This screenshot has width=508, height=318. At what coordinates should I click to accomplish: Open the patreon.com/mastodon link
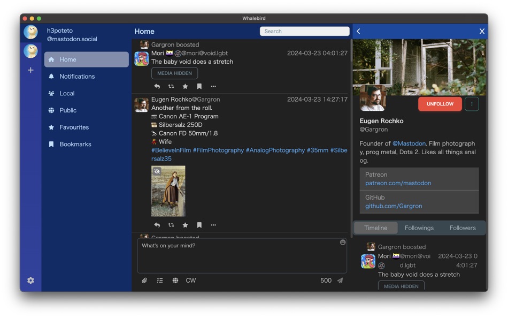398,183
